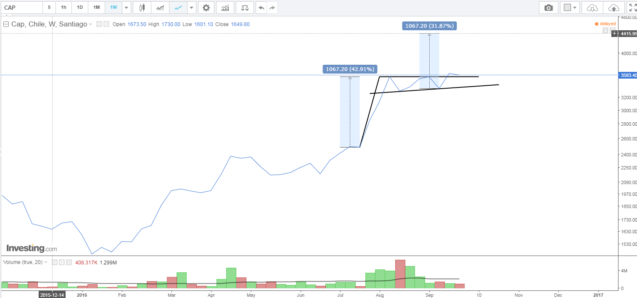Expand the more time intervals dropdown

coord(126,8)
